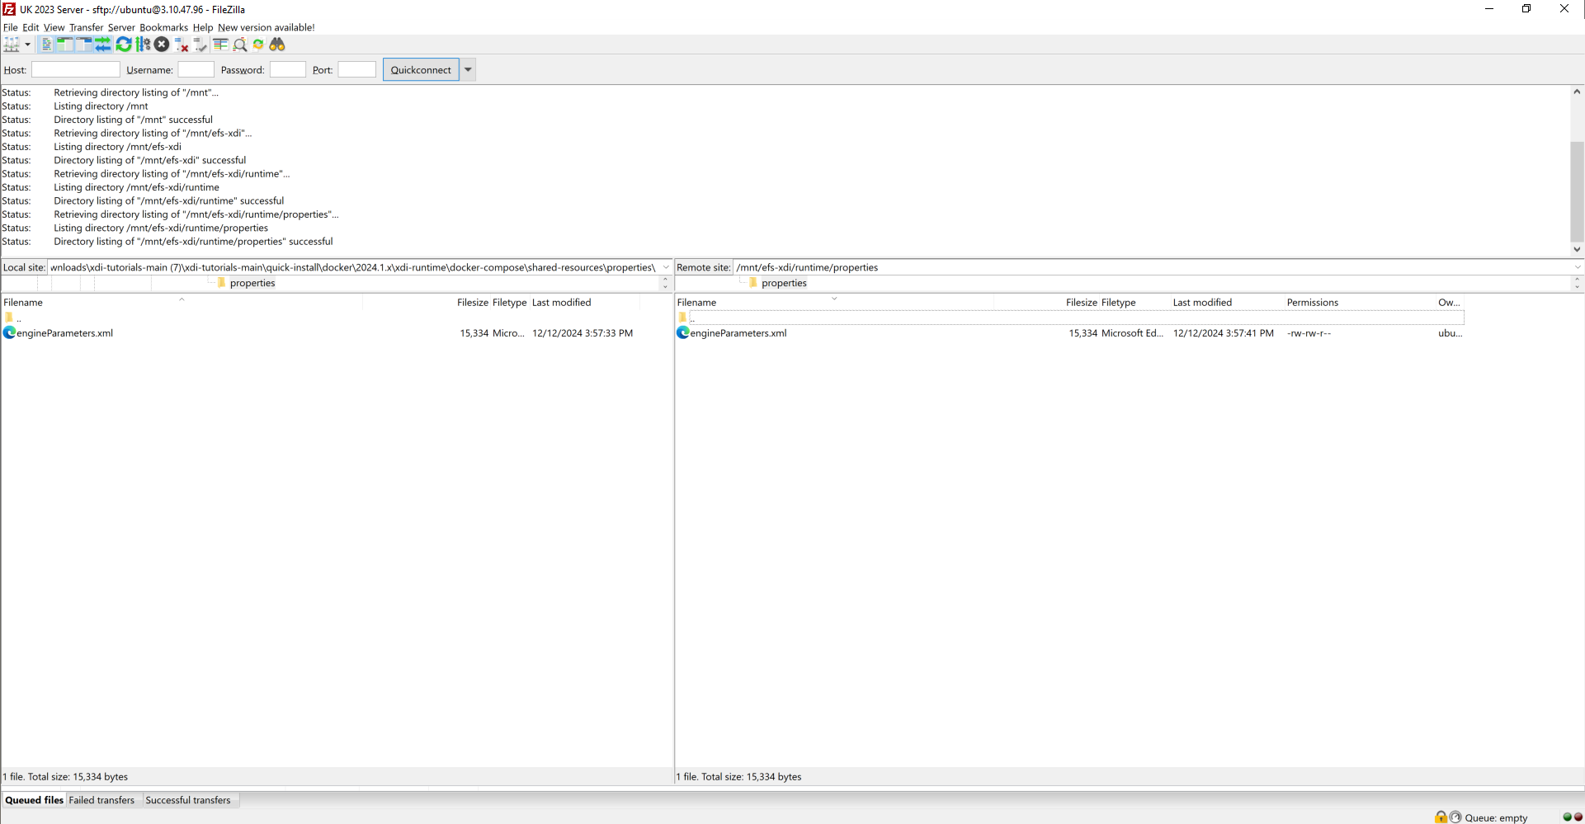Sort local list by Filetype column
This screenshot has height=824, width=1585.
[x=509, y=303]
